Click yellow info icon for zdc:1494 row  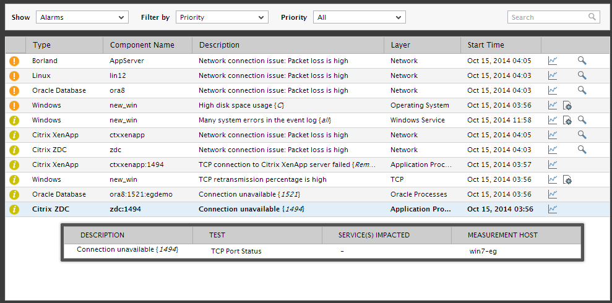tap(14, 209)
